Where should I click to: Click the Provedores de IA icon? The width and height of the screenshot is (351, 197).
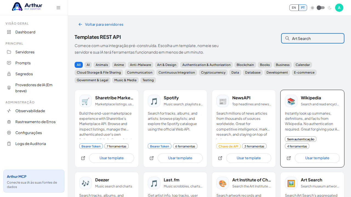(9, 88)
